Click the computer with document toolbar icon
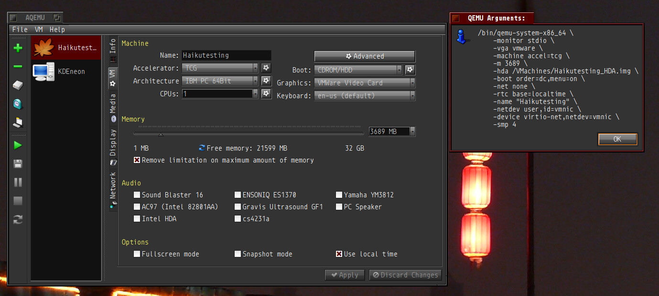Screen dimensions: 659x296 click(x=18, y=123)
